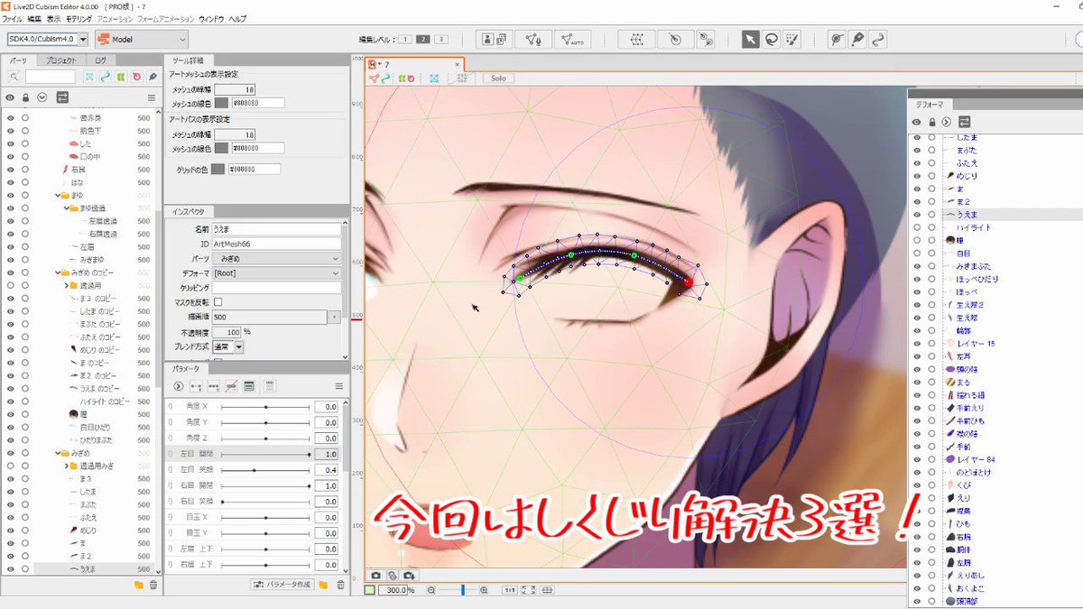
Task: Toggle visibility of 左眉 part
Action: 10,246
